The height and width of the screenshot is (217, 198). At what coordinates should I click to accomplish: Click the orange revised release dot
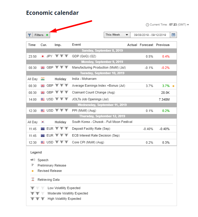point(173,86)
